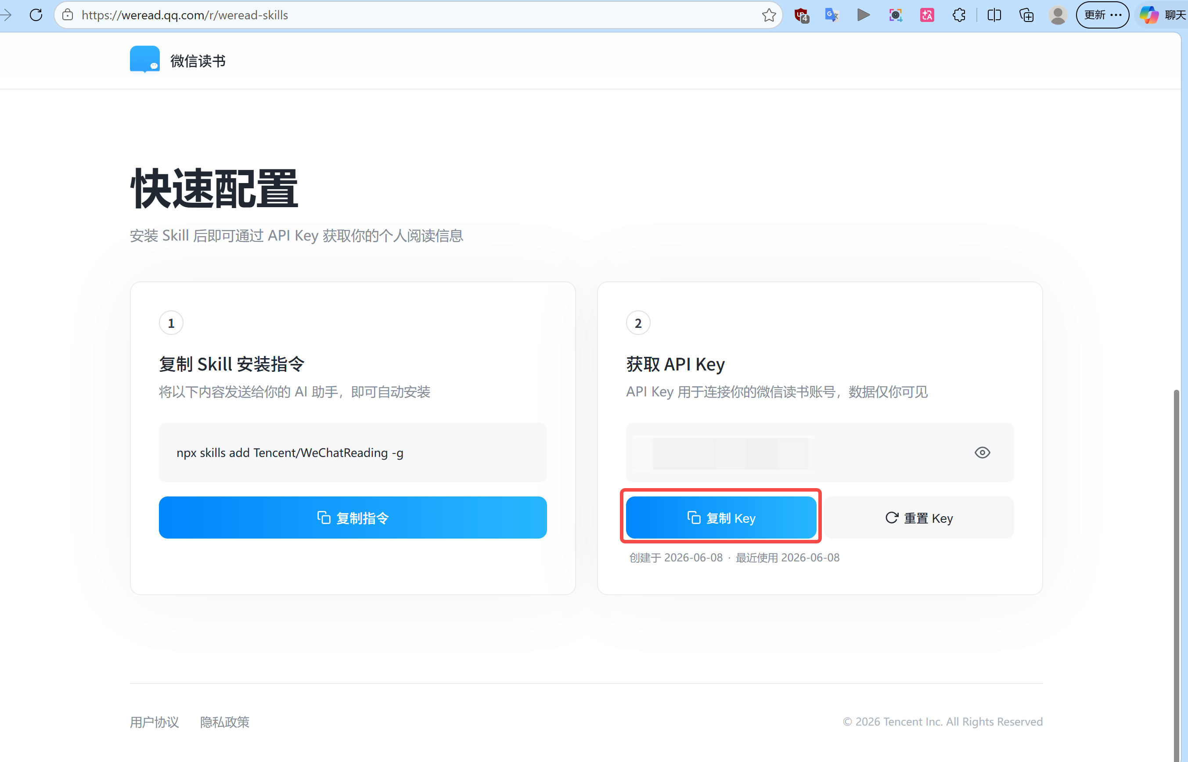Click the 复制 Key button

[x=721, y=518]
